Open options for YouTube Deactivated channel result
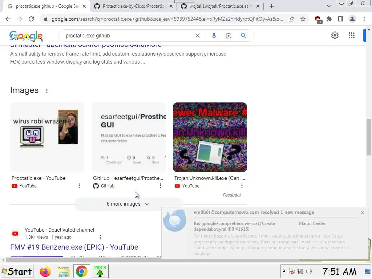Image resolution: width=372 pixels, height=279 pixels. pos(100,237)
